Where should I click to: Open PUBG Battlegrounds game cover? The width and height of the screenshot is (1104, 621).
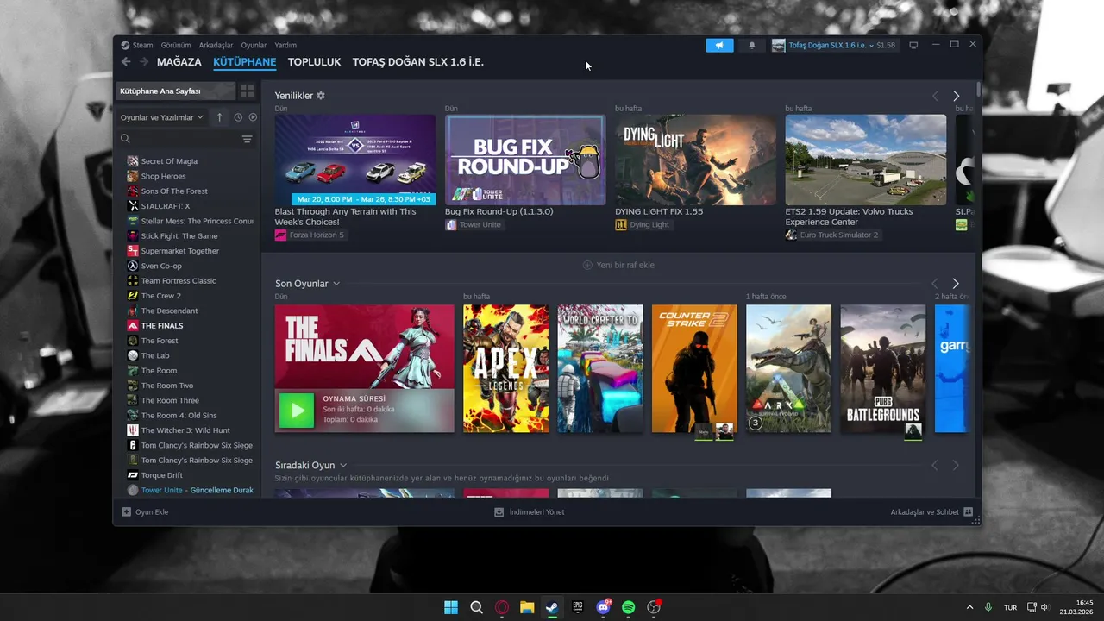coord(883,368)
